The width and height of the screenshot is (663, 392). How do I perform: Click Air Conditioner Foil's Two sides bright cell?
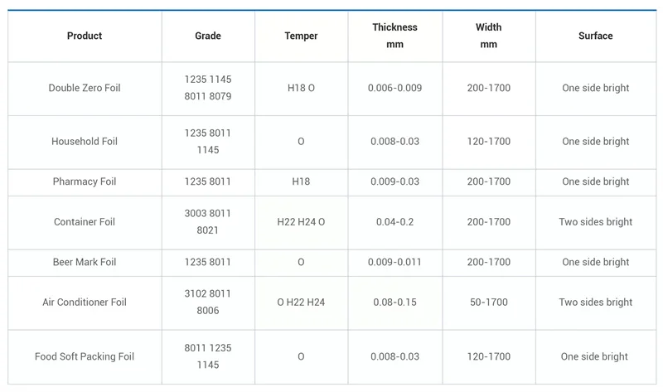[x=595, y=302]
